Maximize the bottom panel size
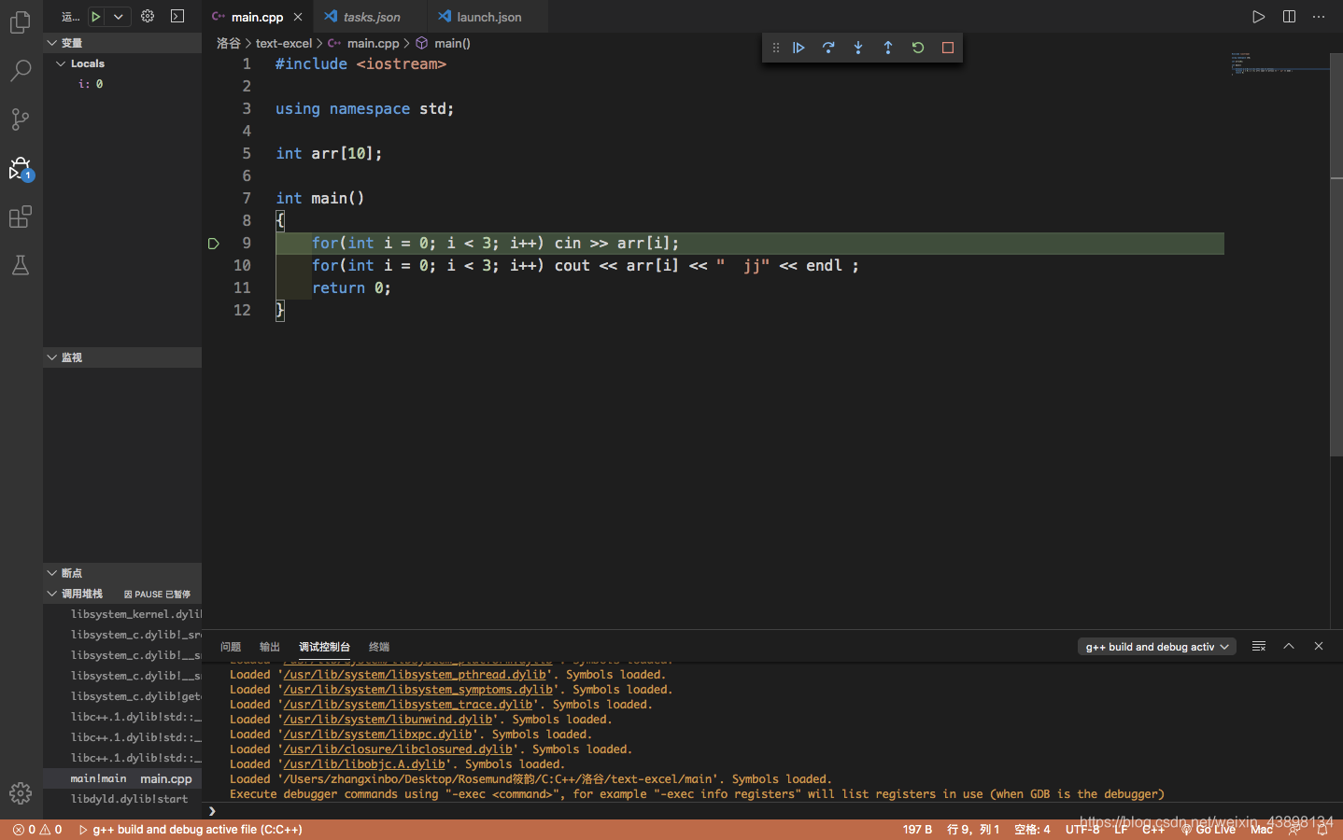1343x840 pixels. pyautogui.click(x=1289, y=646)
